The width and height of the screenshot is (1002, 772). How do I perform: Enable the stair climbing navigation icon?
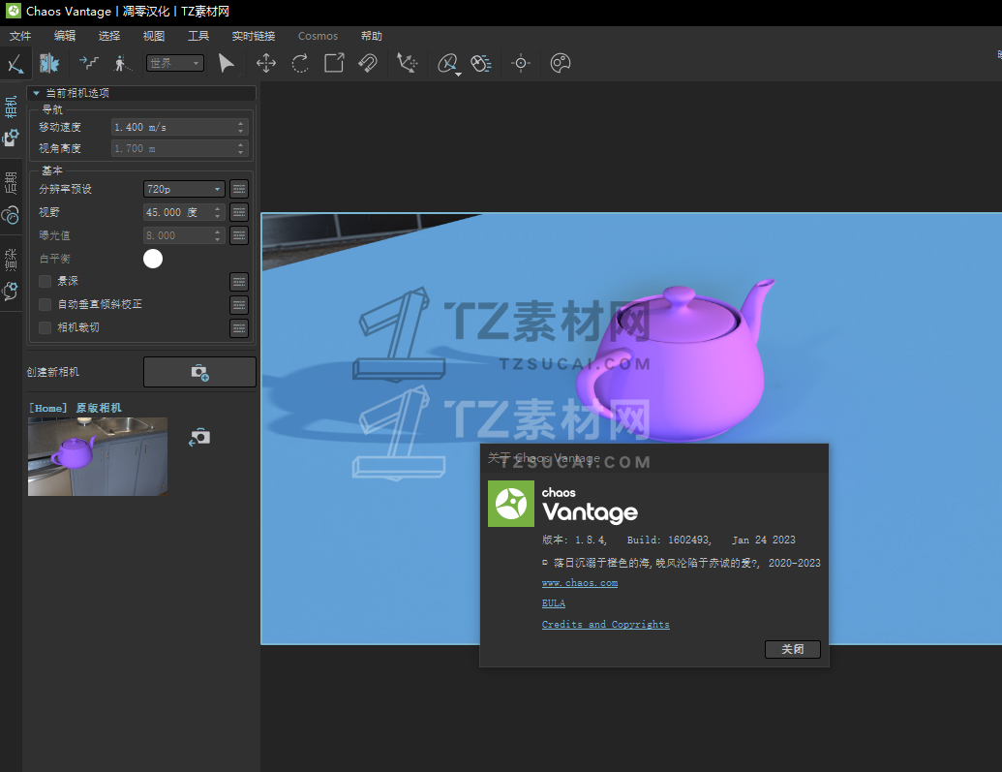coord(89,63)
